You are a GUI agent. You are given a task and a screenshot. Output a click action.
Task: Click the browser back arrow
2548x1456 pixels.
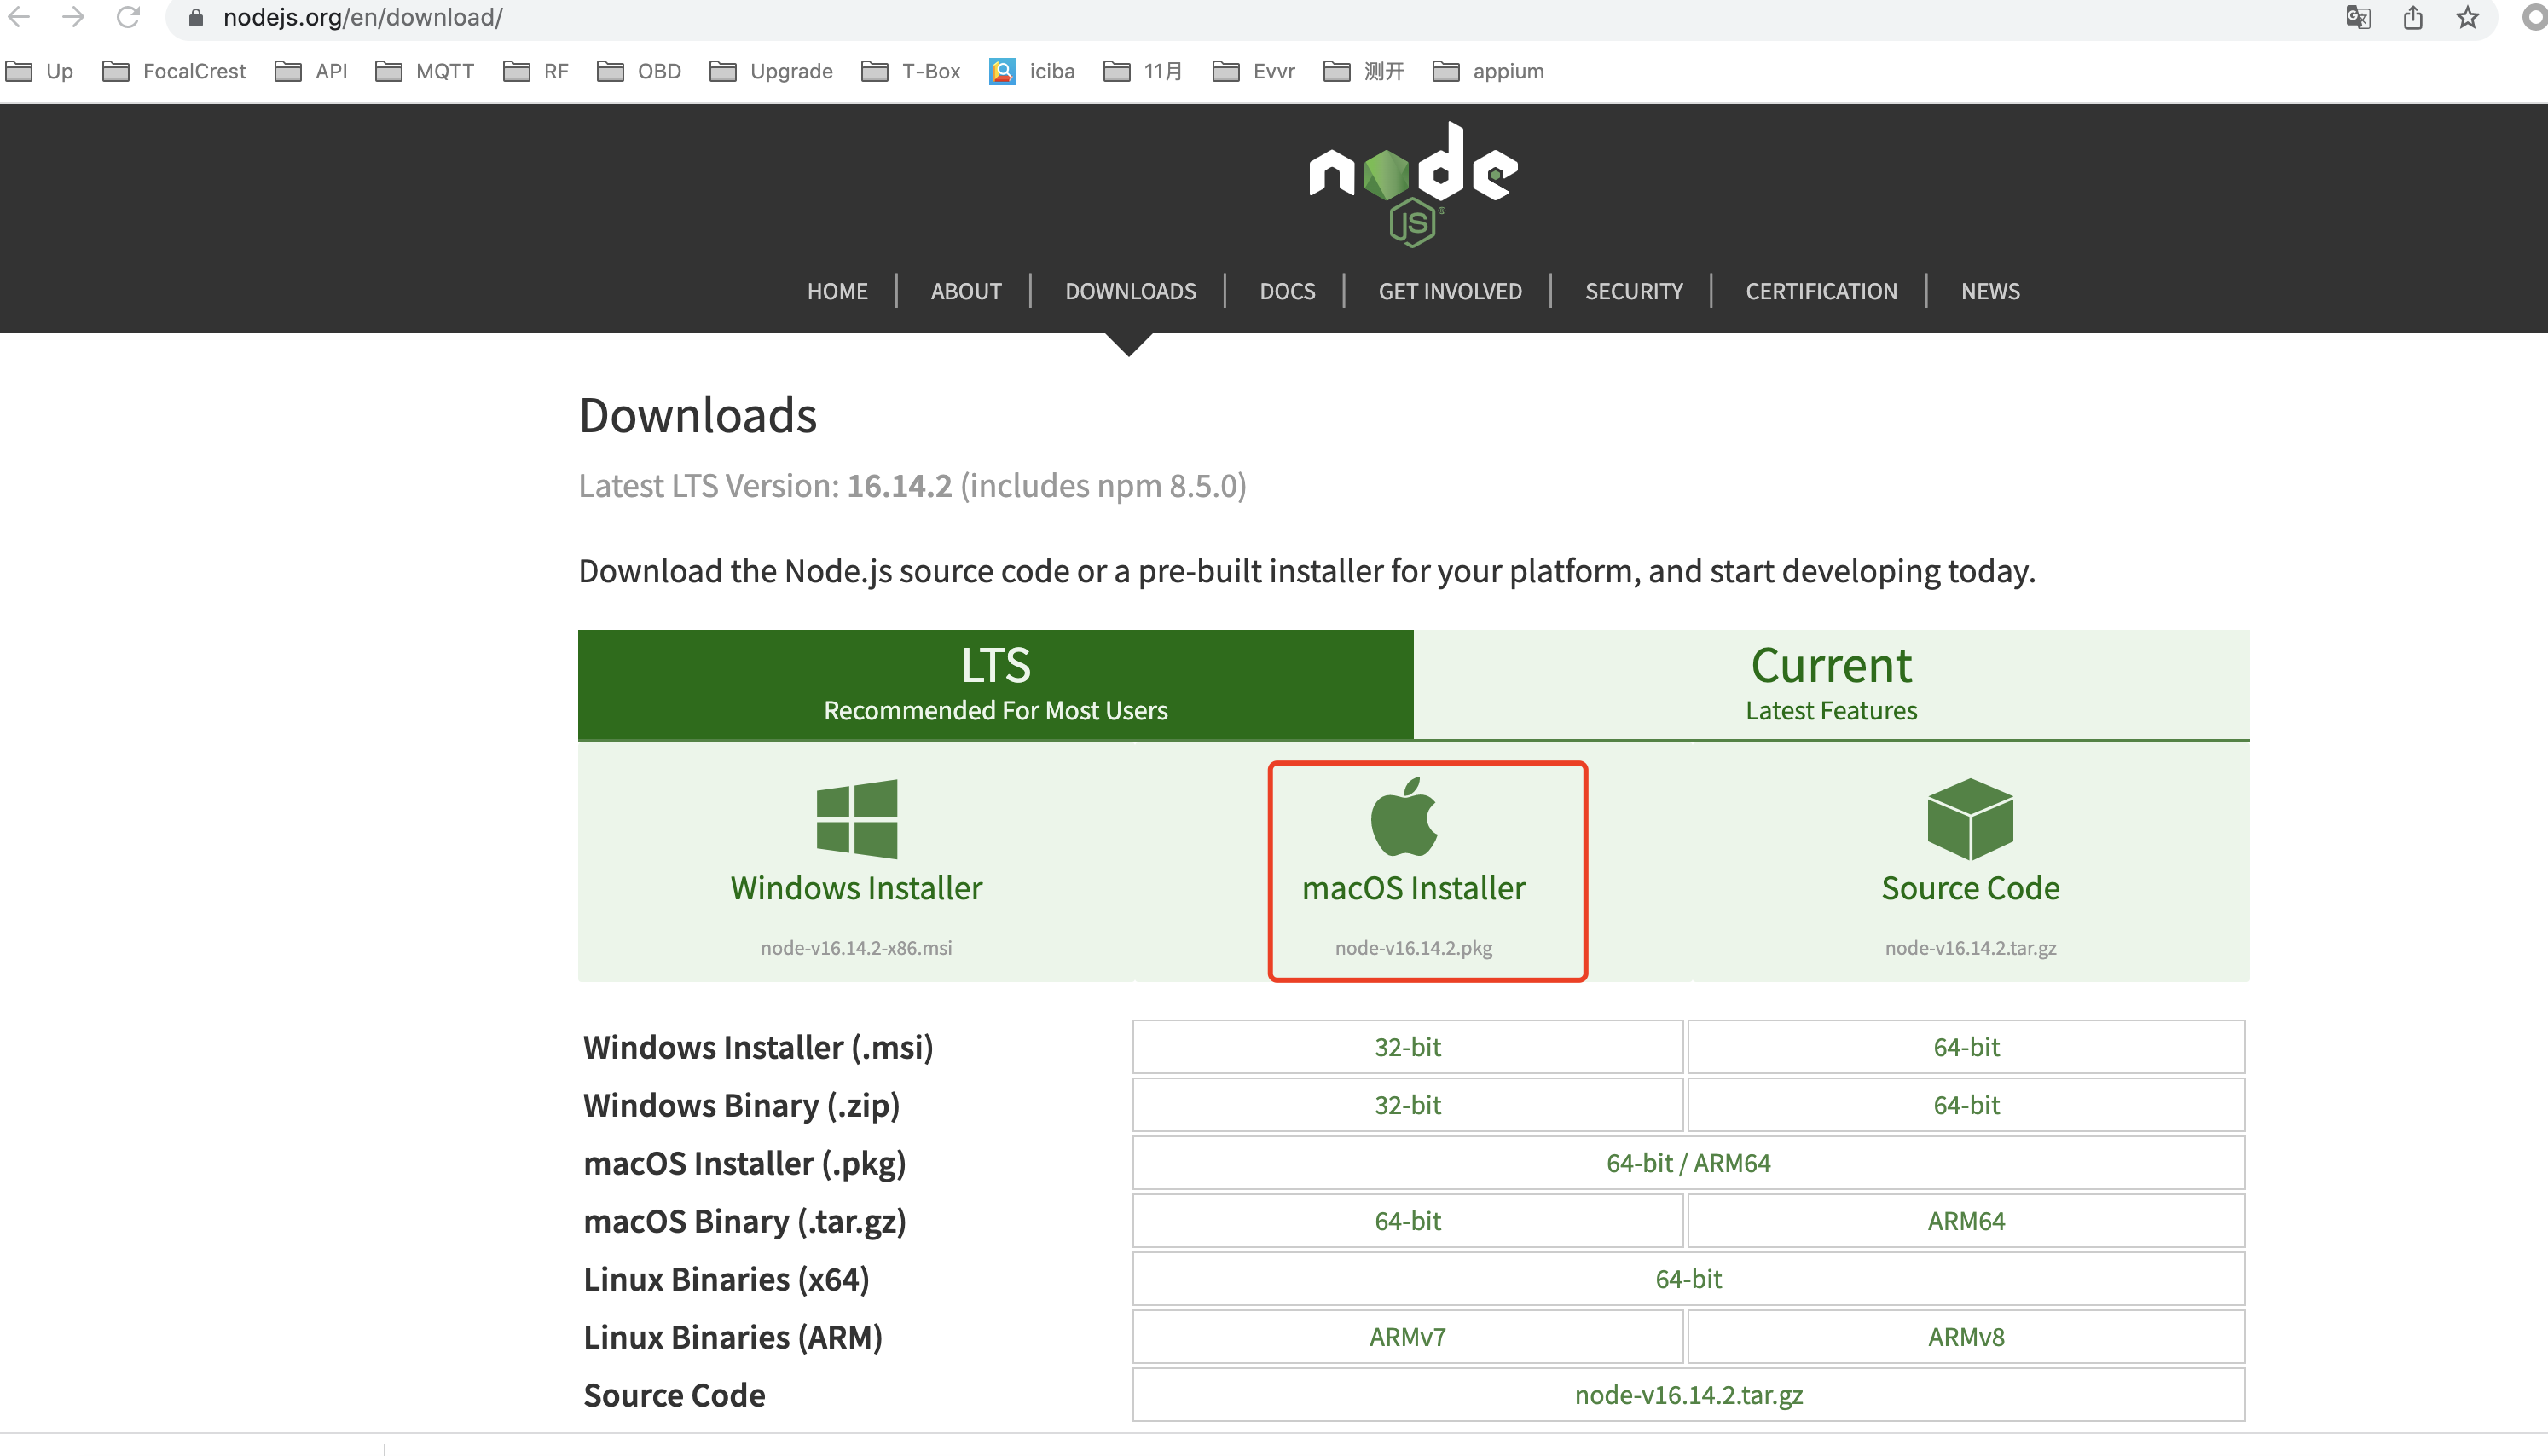19,17
